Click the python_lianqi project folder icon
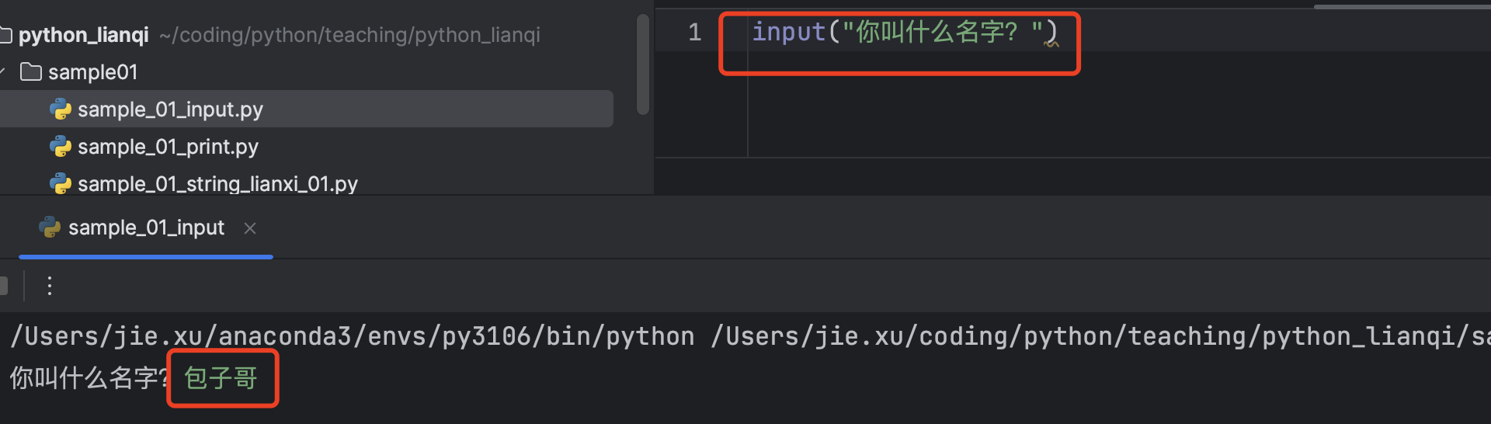Screen dimensions: 1491x424 coord(6,35)
